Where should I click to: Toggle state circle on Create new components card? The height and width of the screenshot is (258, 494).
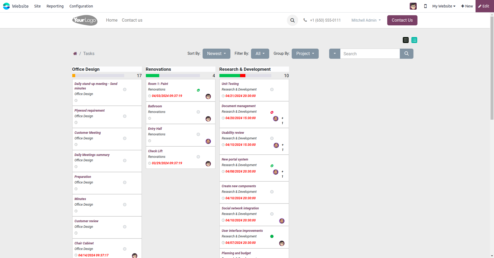click(x=272, y=192)
